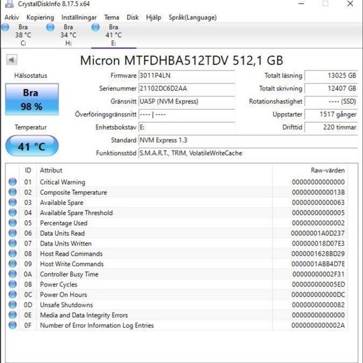Click the Totalt skrivning value 12407 GB
363x363 pixels.
coord(331,88)
